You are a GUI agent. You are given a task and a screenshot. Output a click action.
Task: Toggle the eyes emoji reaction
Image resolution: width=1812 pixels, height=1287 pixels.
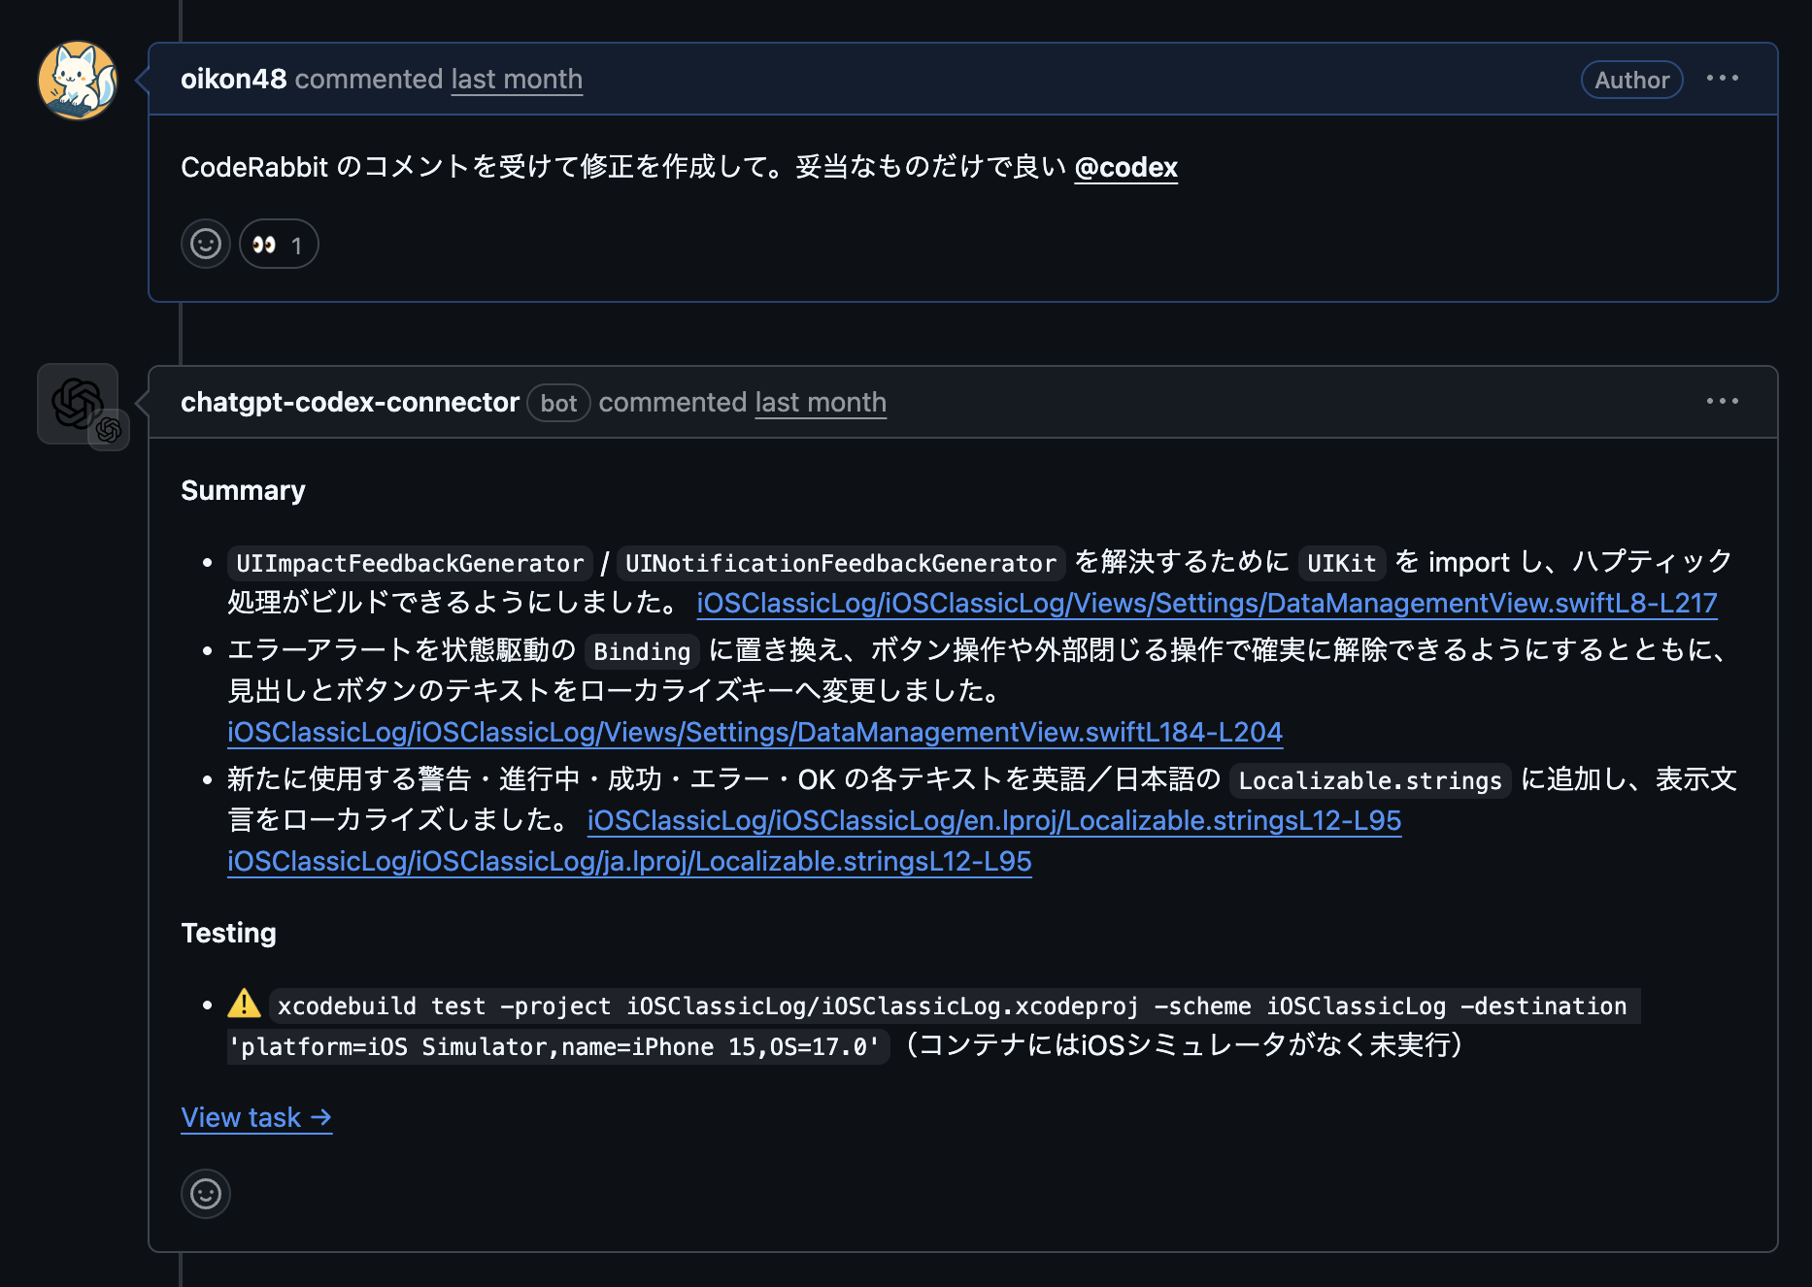pyautogui.click(x=279, y=245)
